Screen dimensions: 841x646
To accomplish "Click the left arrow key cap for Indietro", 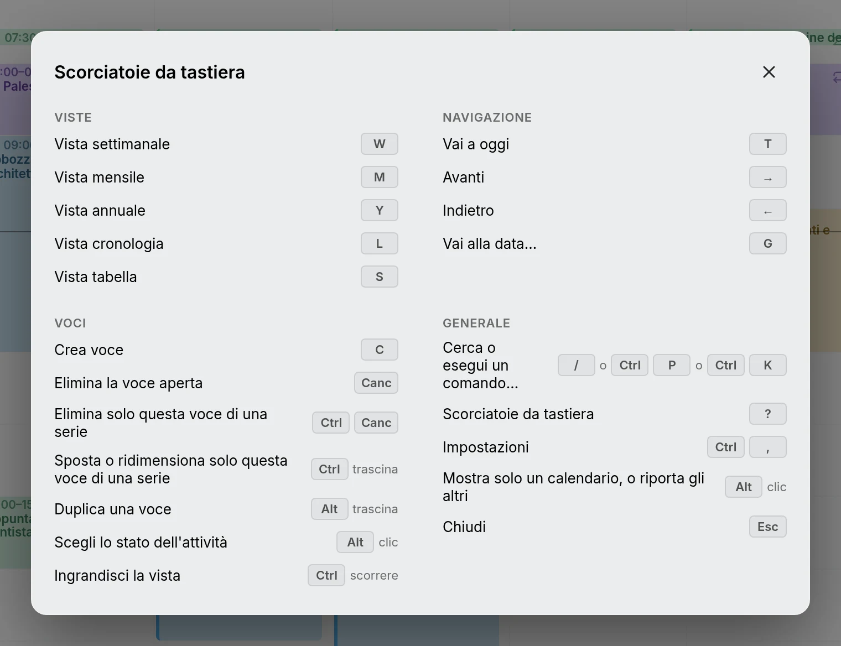I will (x=768, y=210).
